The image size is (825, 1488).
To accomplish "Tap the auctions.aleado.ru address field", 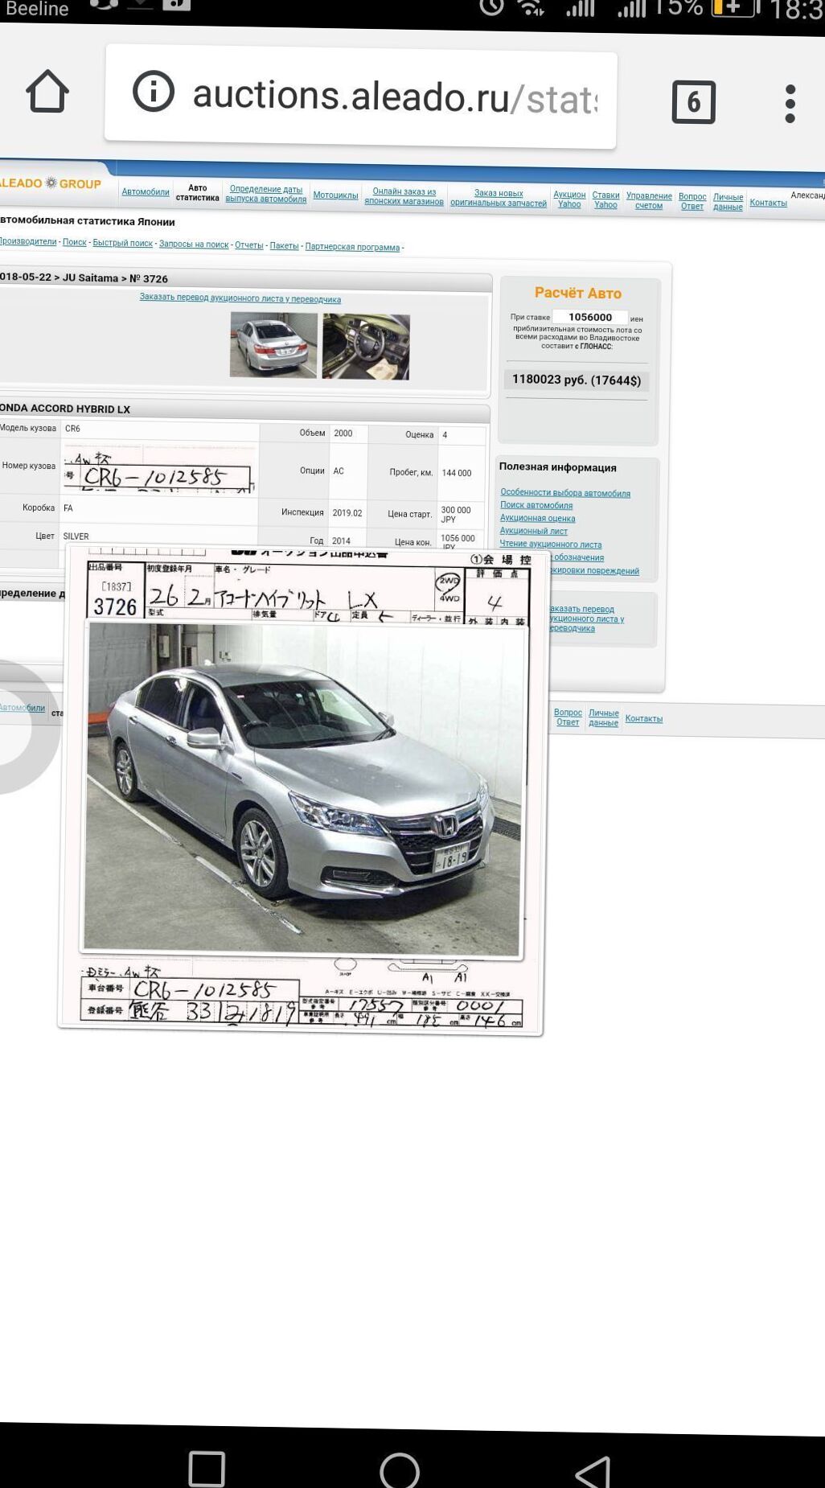I will tap(360, 97).
